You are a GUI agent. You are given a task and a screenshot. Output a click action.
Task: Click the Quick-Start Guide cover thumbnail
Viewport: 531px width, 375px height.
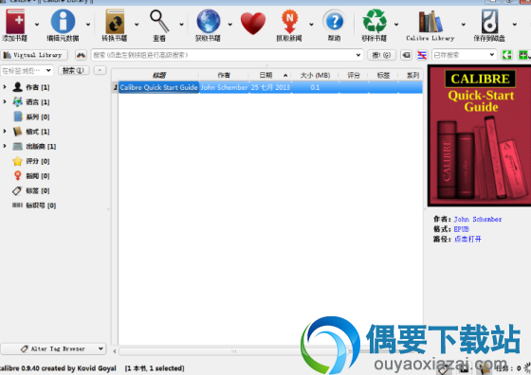479,135
